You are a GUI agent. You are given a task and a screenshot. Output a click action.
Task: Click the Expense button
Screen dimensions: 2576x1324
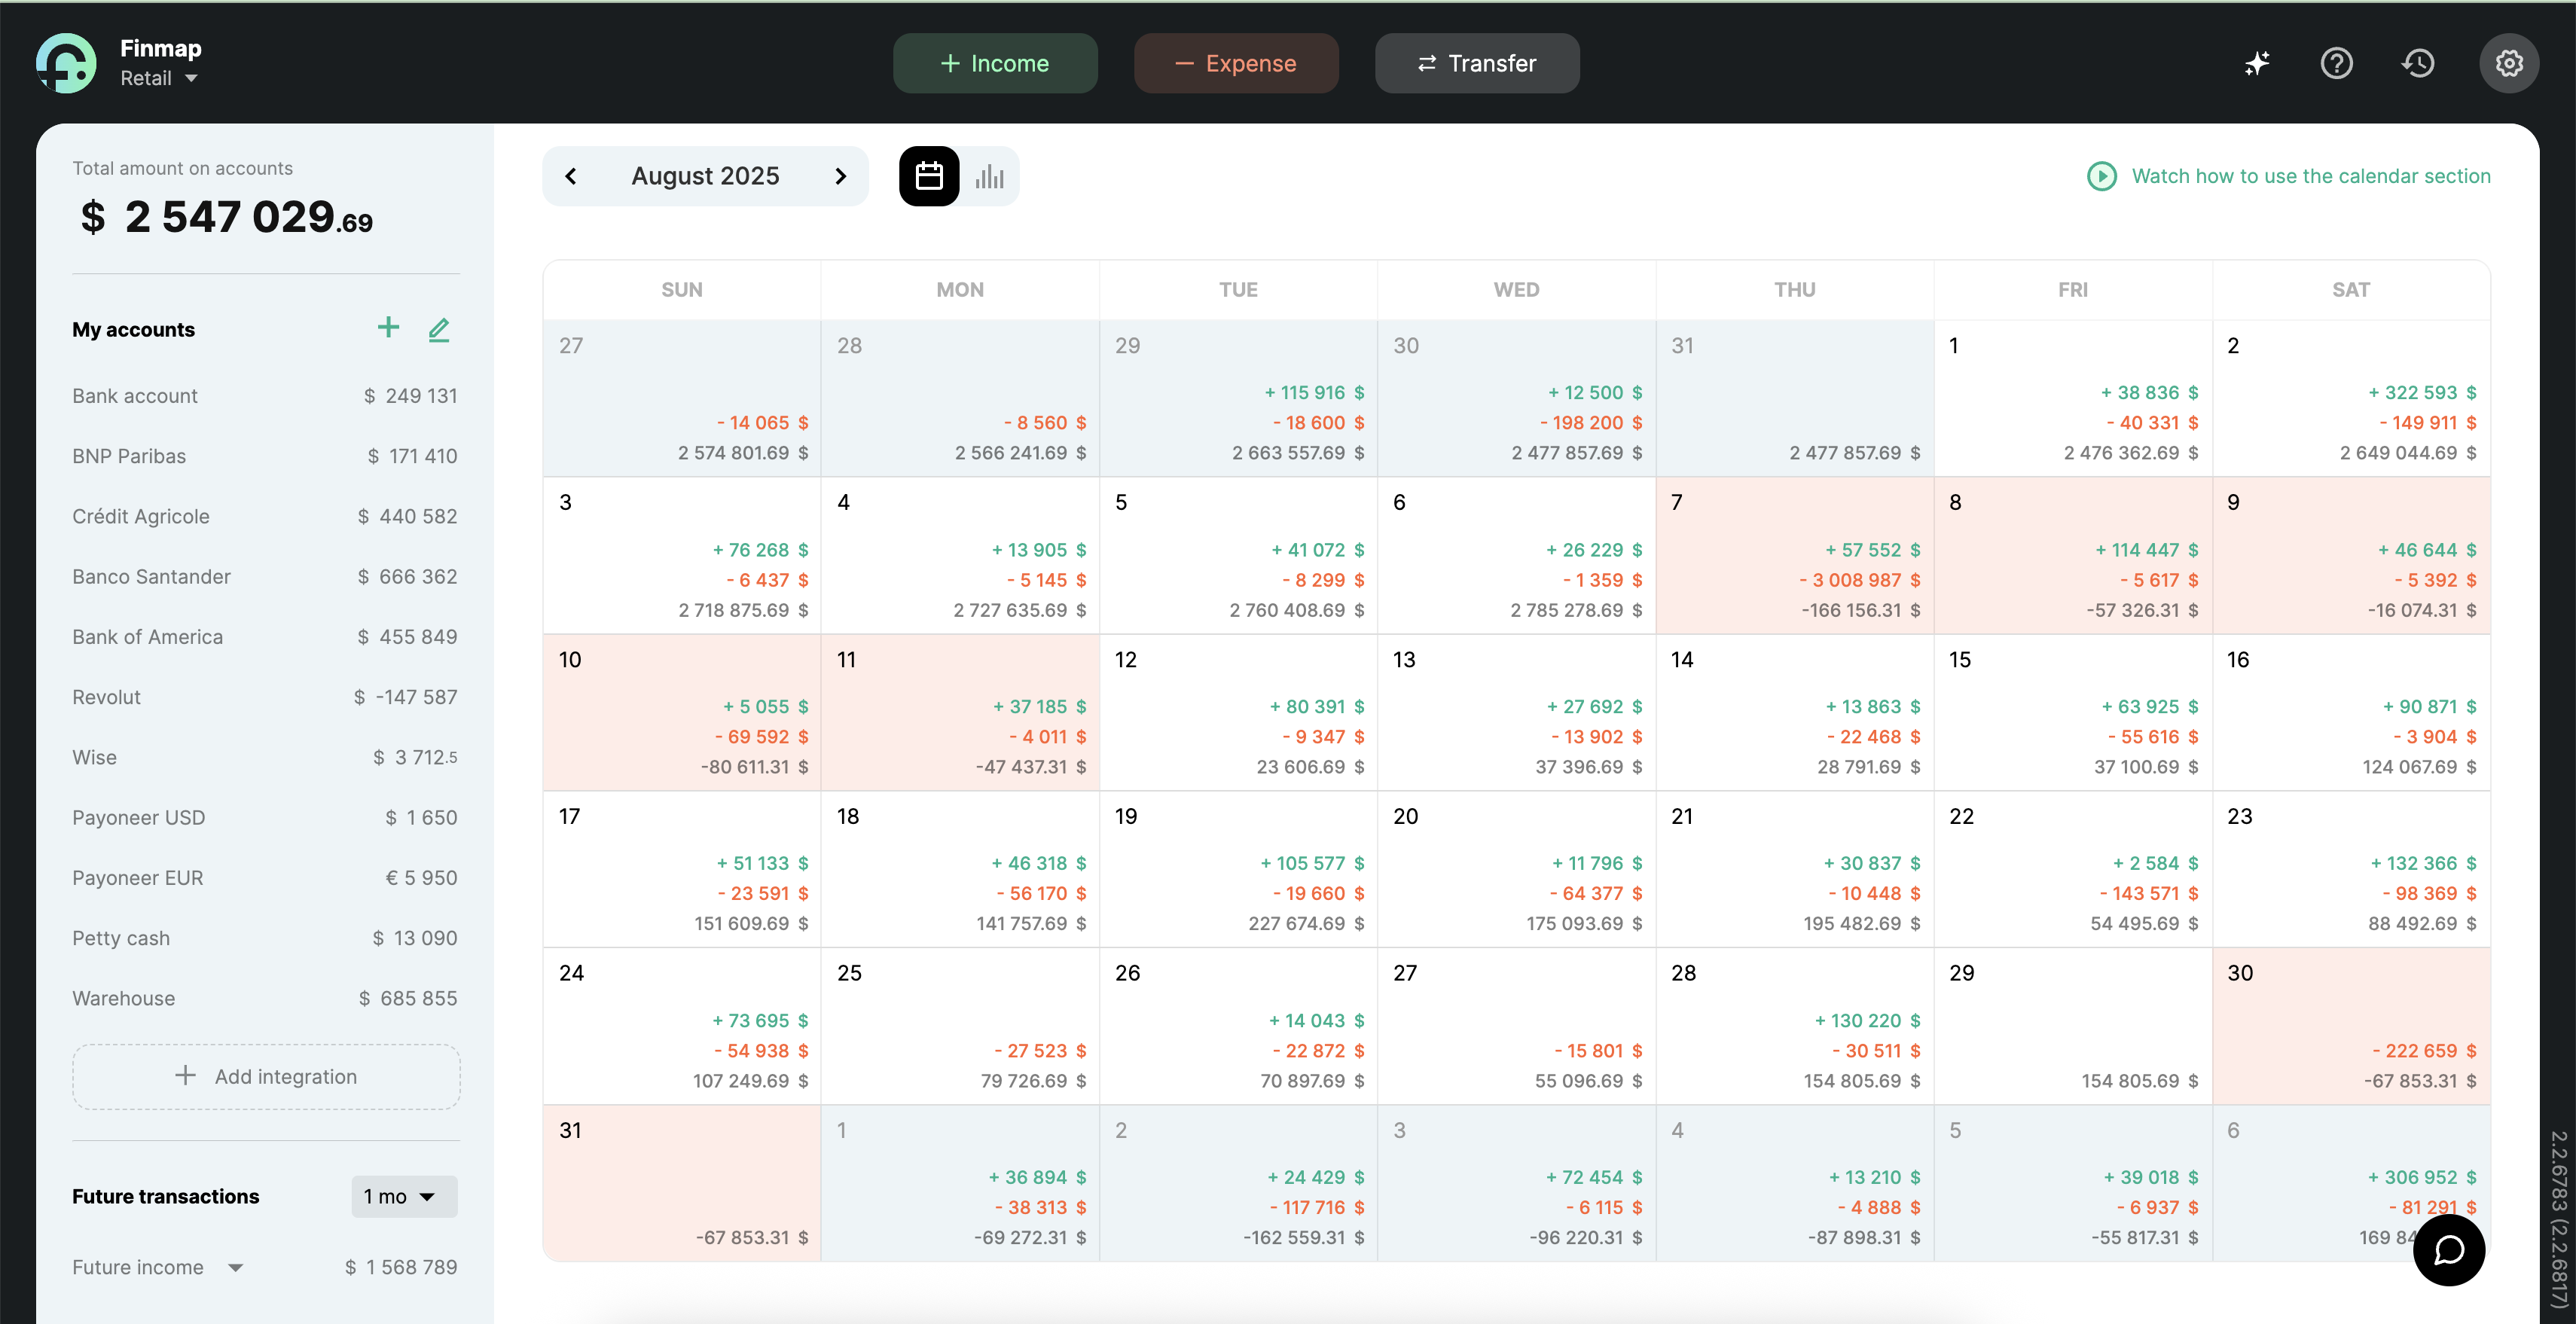tap(1236, 63)
